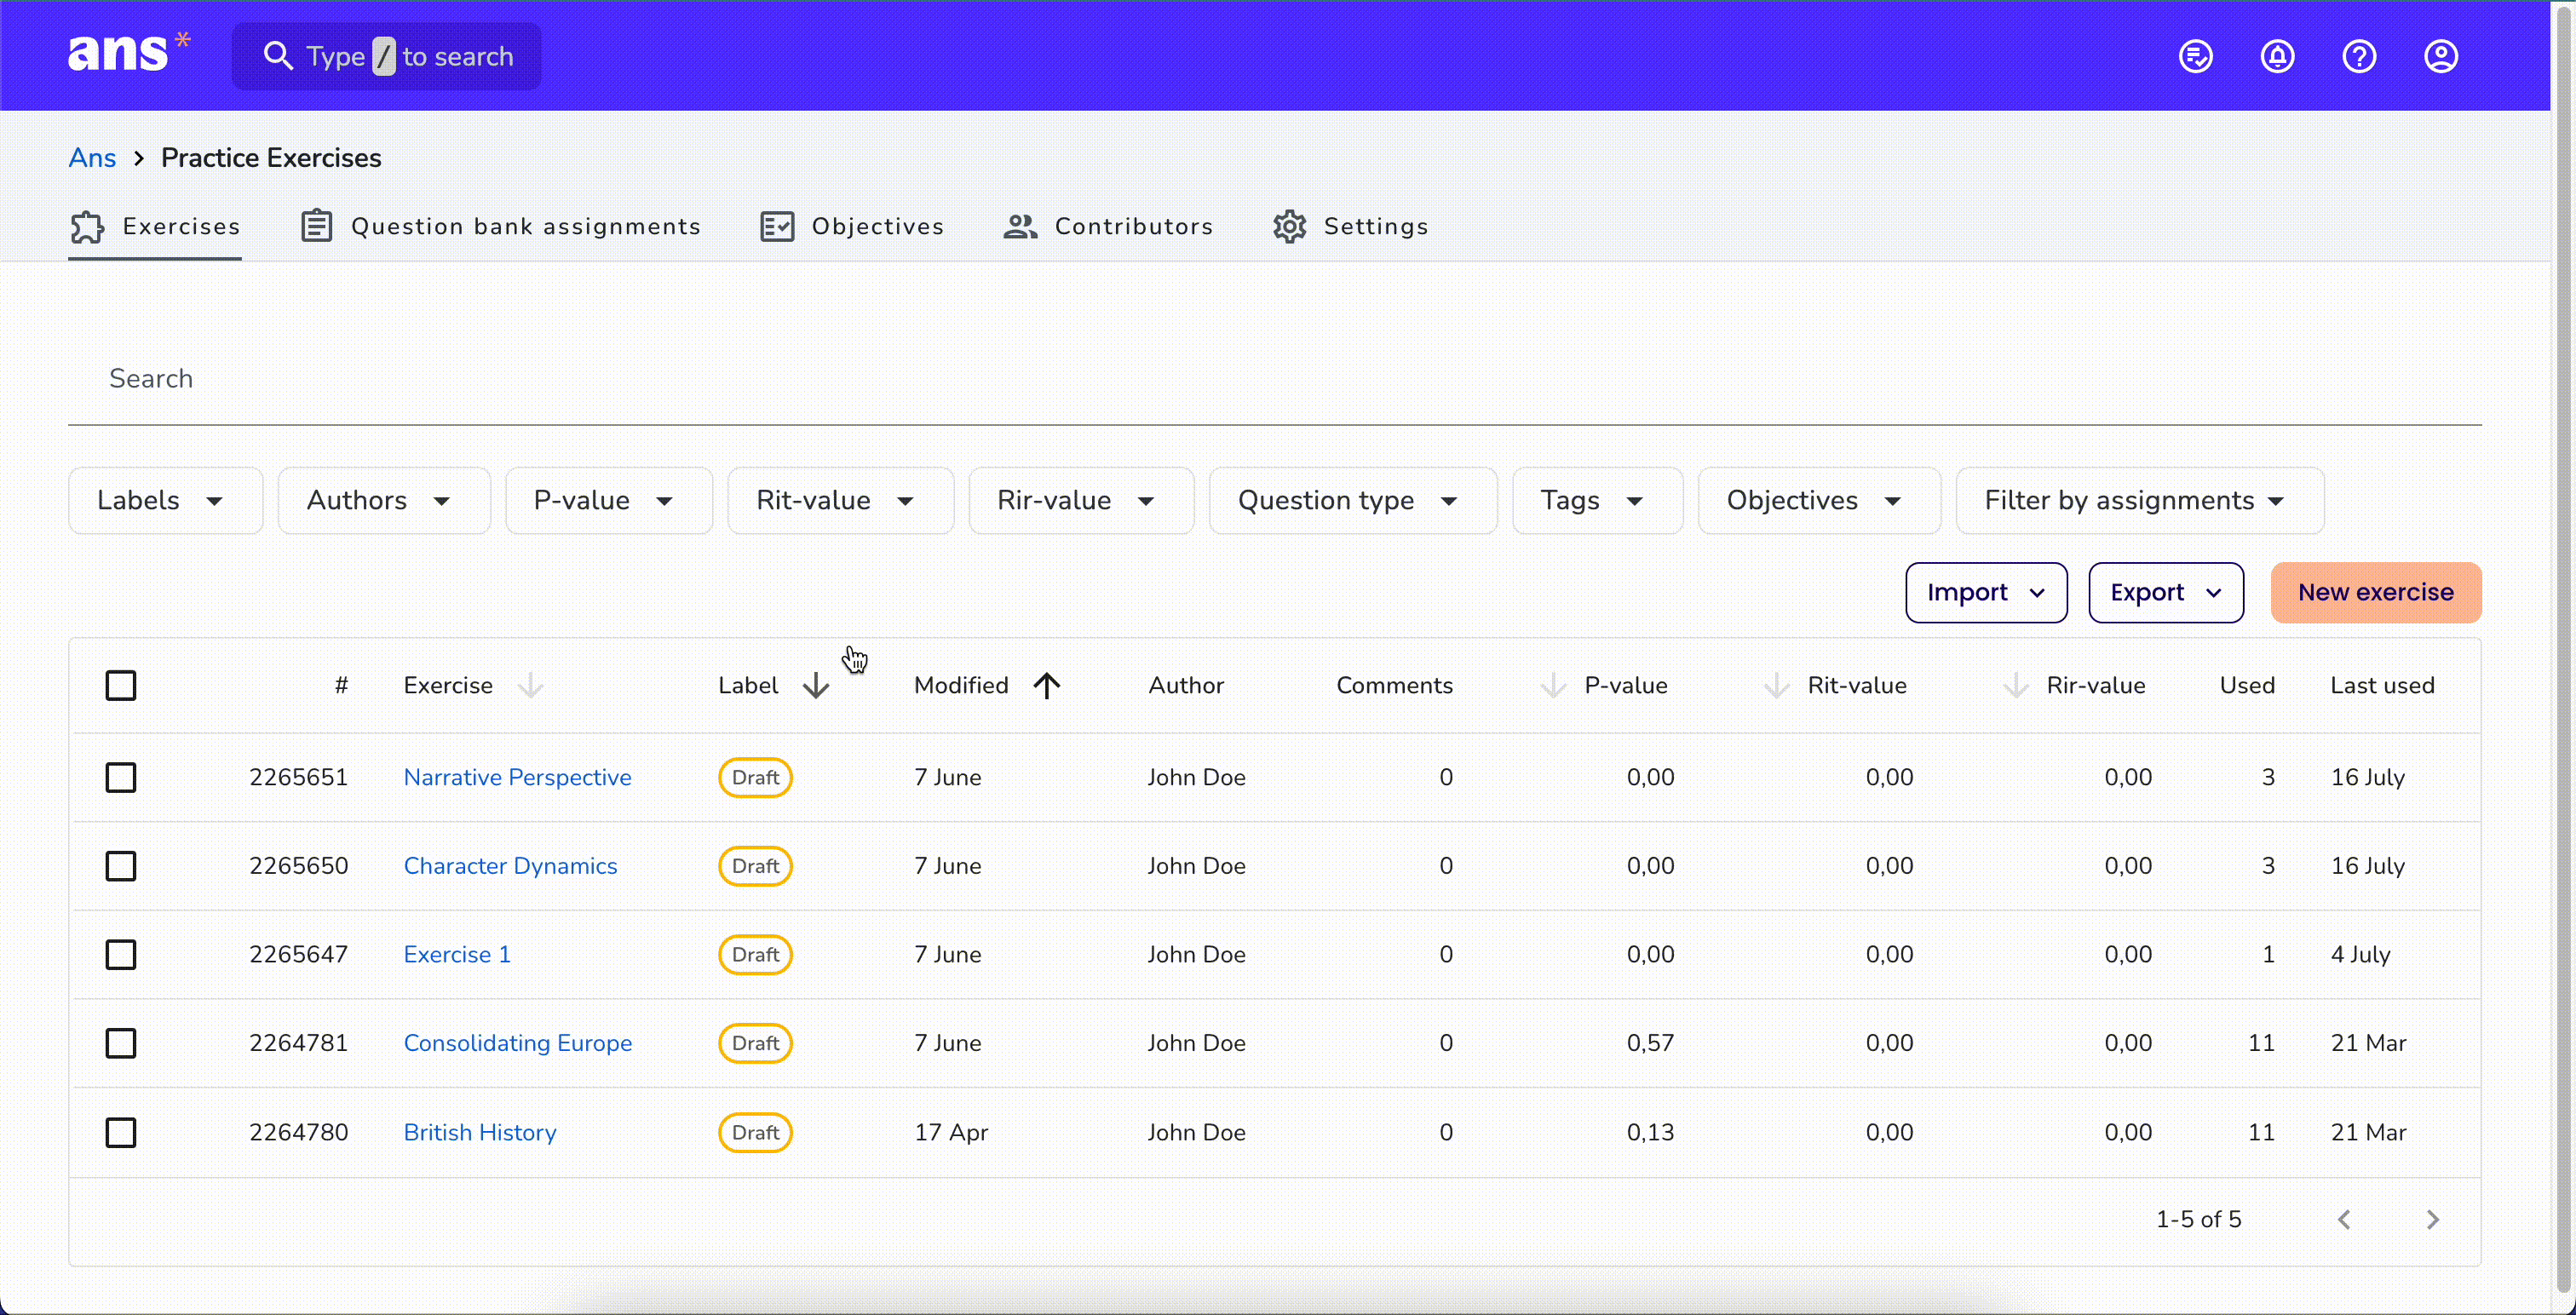Screen dimensions: 2576x1315
Task: Expand the Export dropdown button
Action: click(x=2166, y=592)
